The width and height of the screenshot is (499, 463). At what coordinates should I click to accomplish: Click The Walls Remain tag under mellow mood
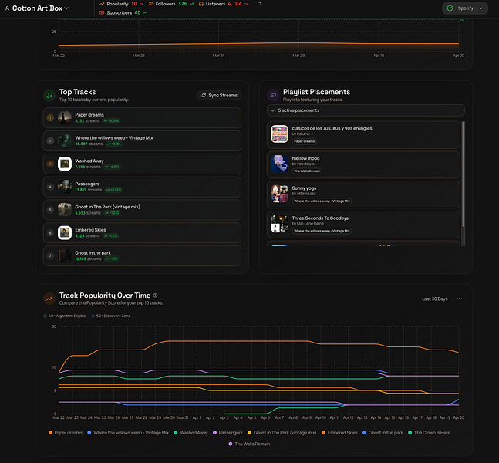[x=307, y=171]
